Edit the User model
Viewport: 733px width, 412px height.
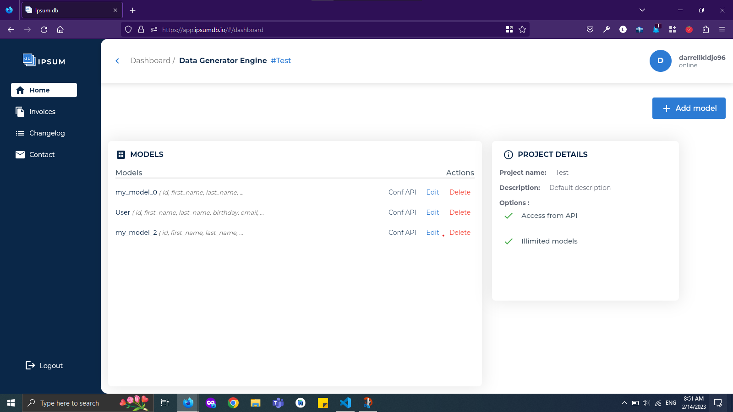(x=432, y=212)
